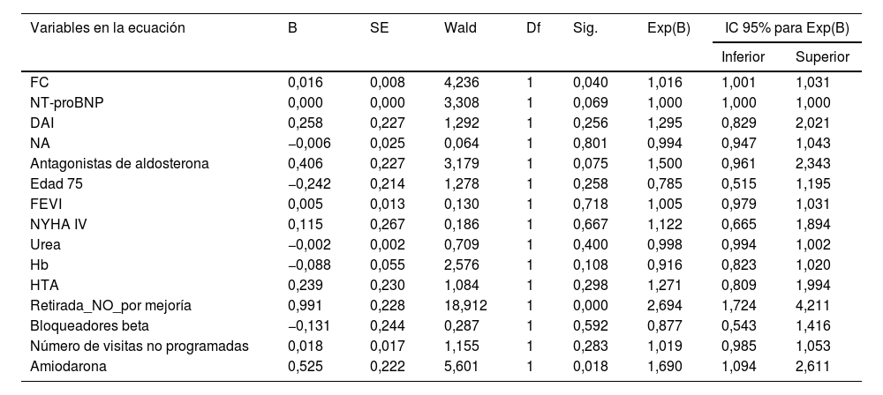Screen dimensions: 883x395
Task: Click the SE column header
Action: [x=379, y=28]
